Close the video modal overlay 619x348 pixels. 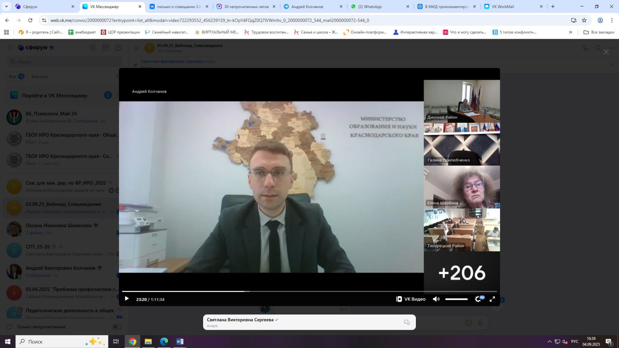(x=606, y=52)
